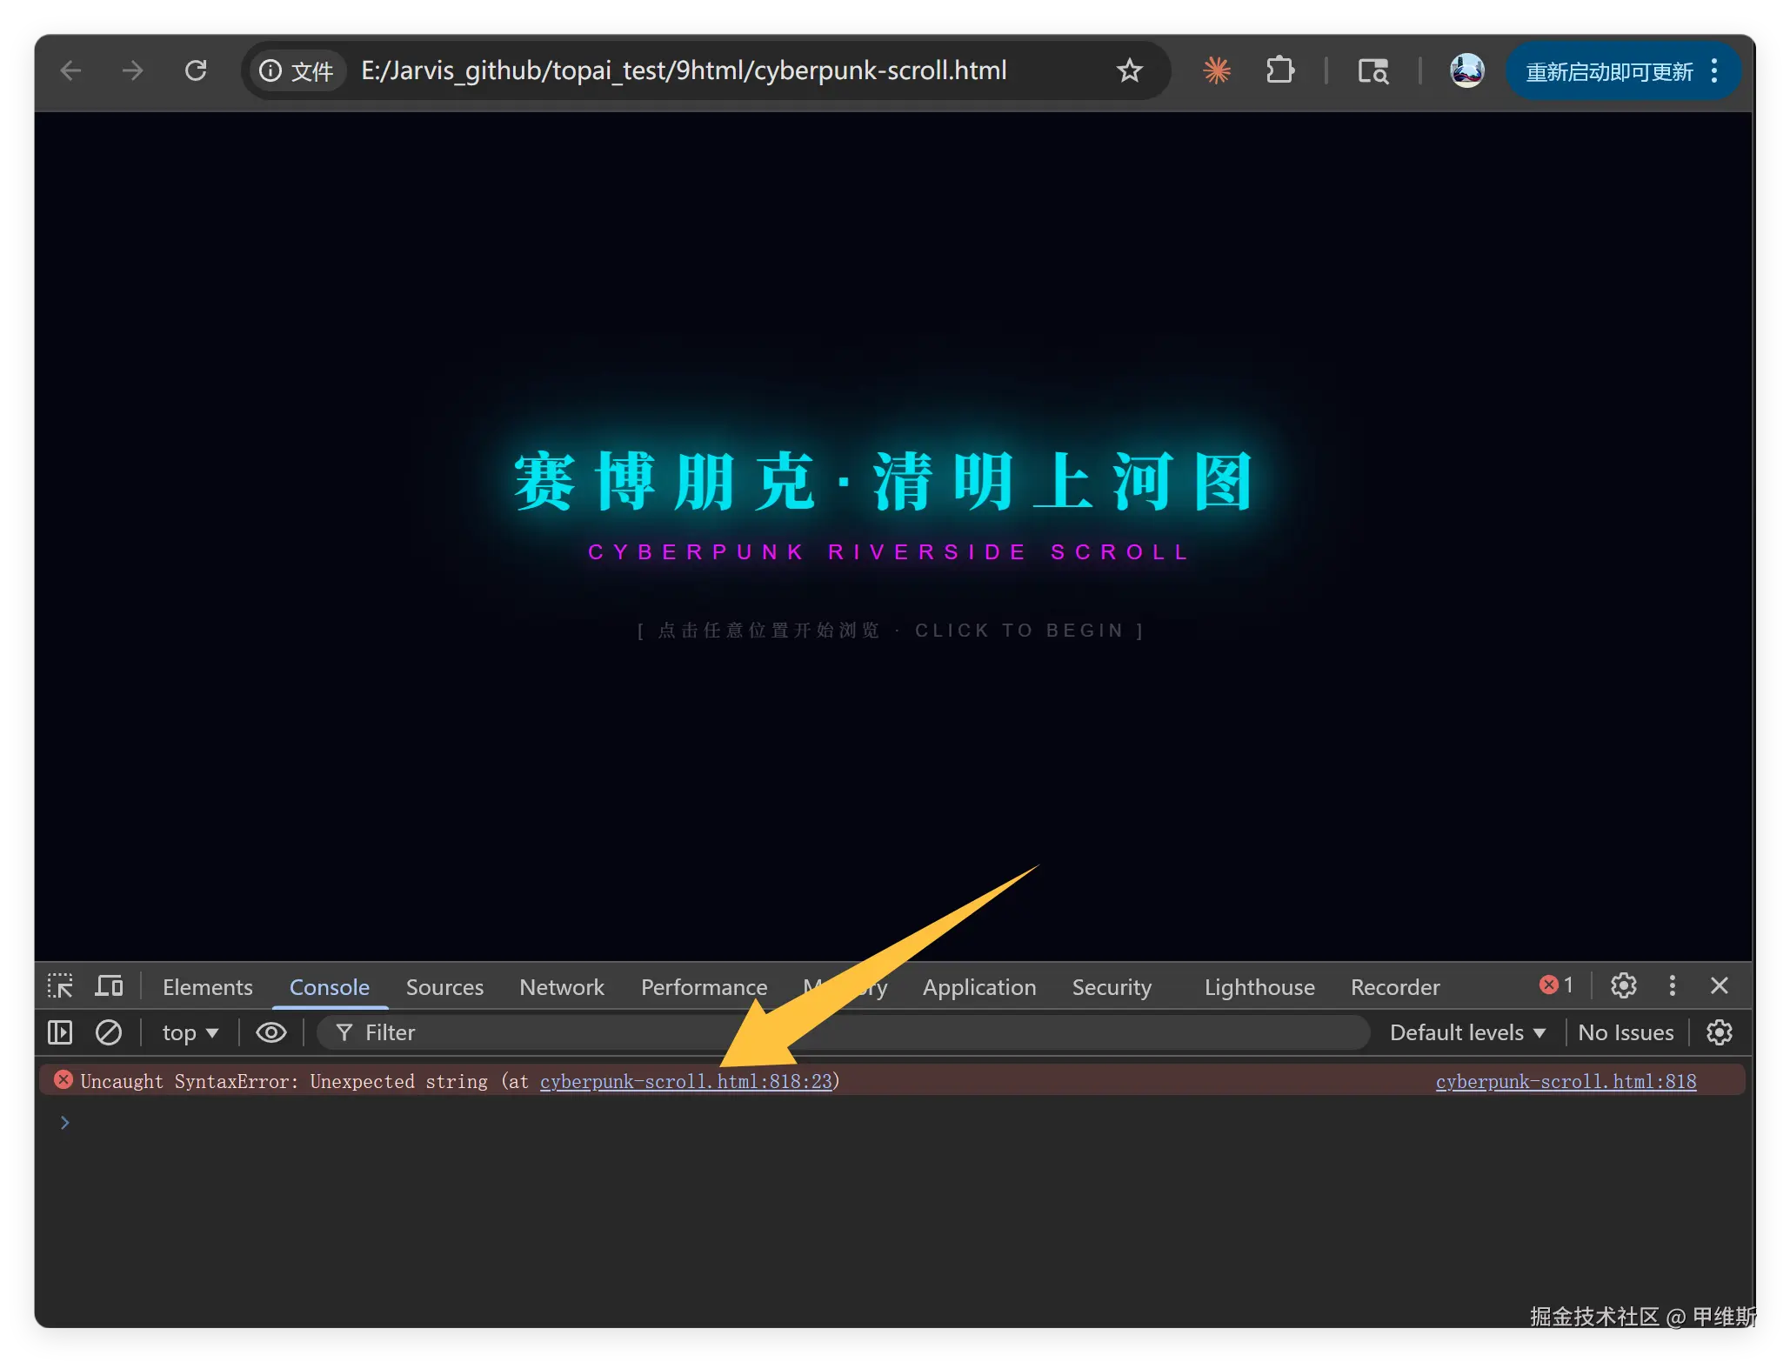This screenshot has height=1362, width=1790.
Task: Open cyberpunk-scroll.html:818:23 error link
Action: (x=685, y=1081)
